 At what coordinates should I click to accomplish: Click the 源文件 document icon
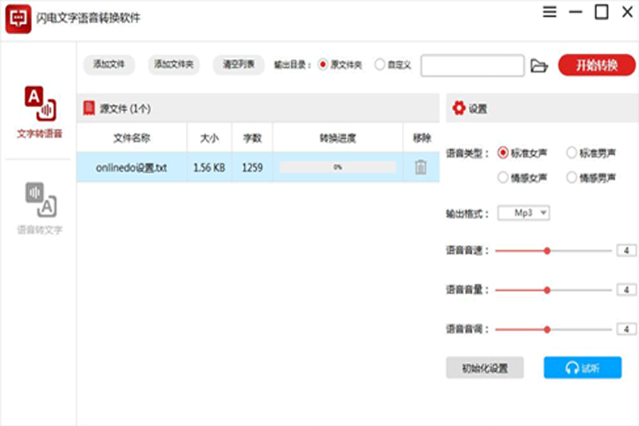click(x=89, y=108)
